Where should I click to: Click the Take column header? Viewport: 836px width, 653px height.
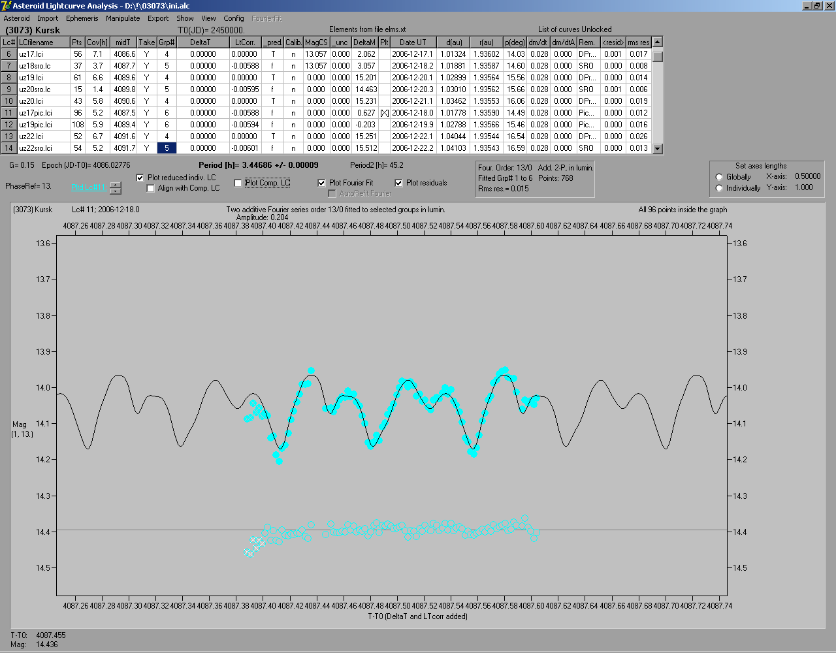point(147,42)
